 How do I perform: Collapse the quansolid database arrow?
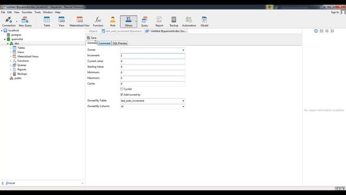[x=5, y=39]
